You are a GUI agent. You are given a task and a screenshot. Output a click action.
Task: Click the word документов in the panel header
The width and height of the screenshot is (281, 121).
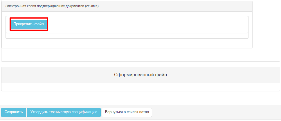pyautogui.click(x=77, y=6)
